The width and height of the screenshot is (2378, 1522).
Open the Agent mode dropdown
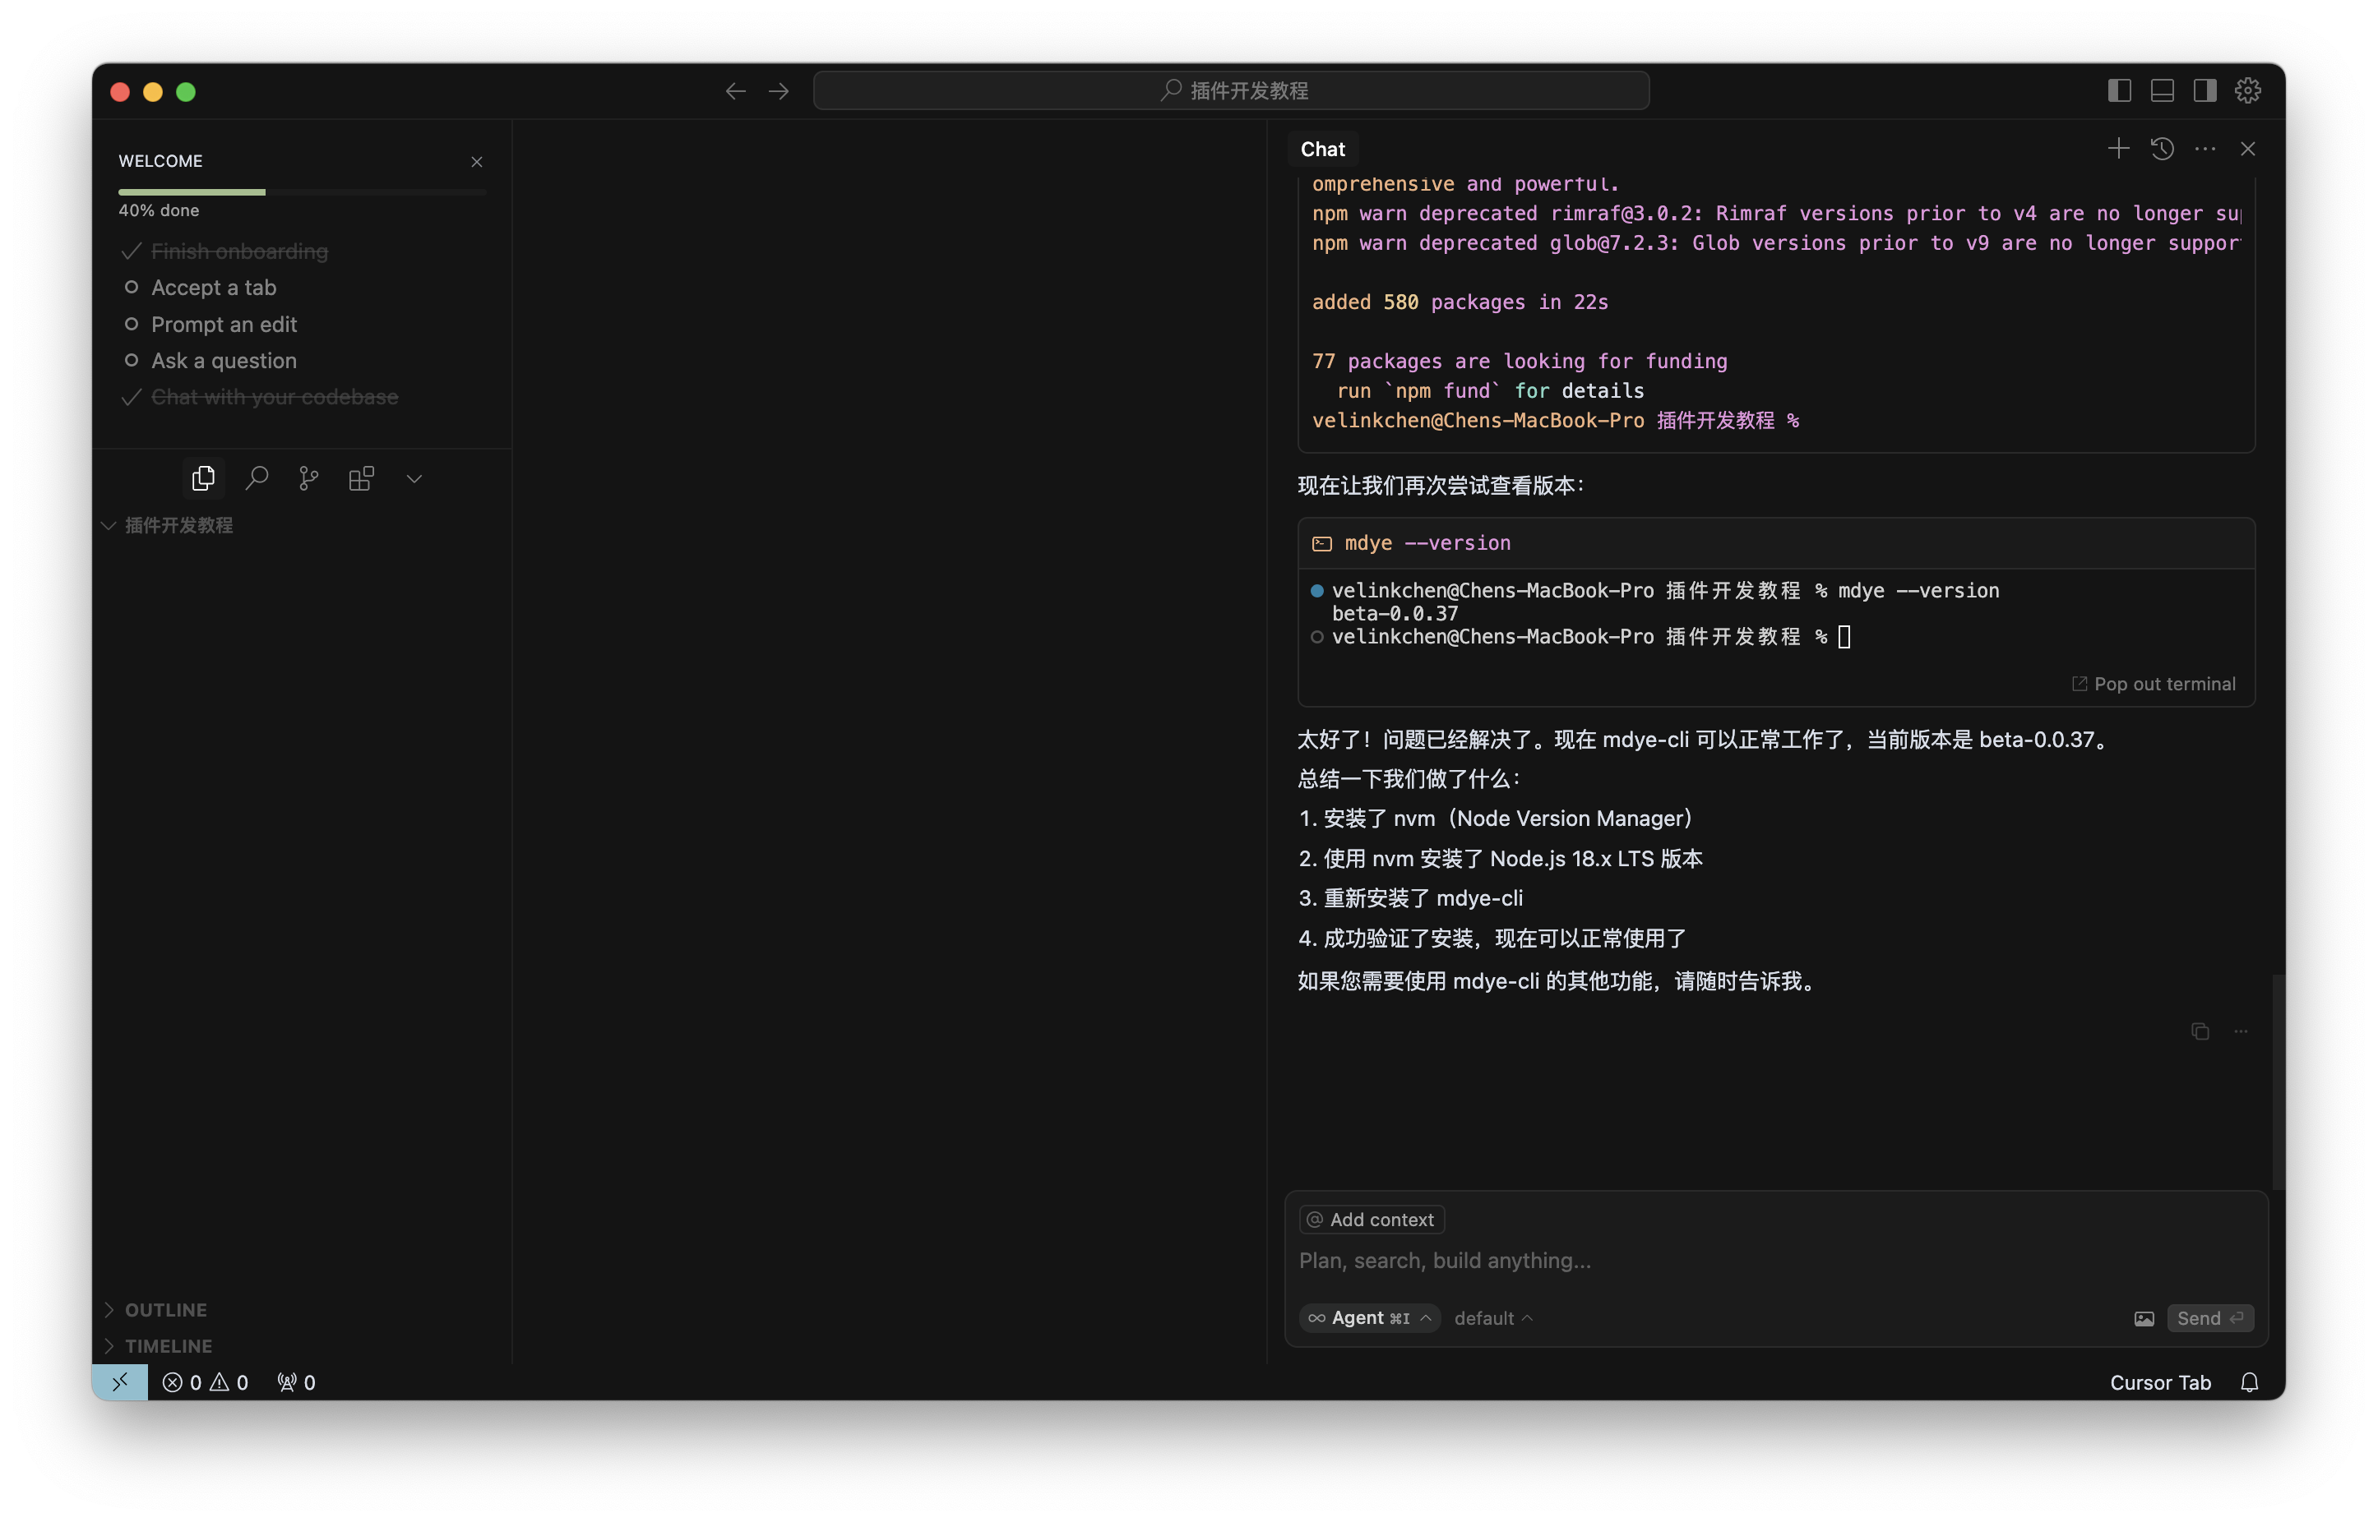[1369, 1318]
